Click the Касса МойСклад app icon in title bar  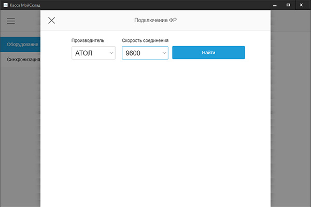pyautogui.click(x=6, y=5)
